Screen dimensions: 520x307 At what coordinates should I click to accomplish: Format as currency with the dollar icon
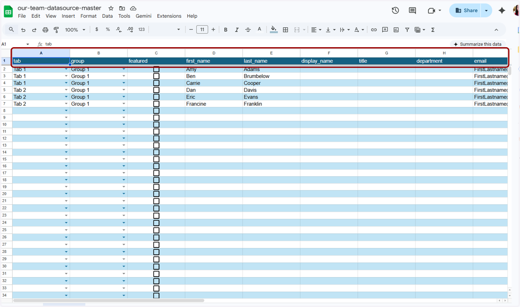coord(97,29)
